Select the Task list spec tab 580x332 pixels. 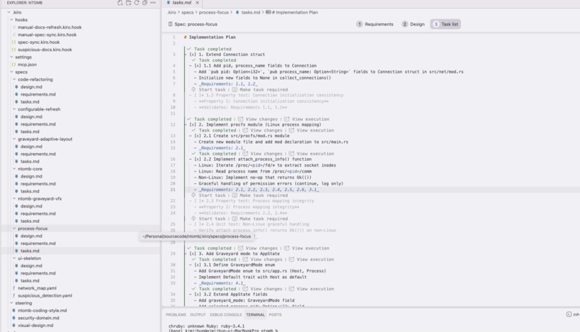pyautogui.click(x=445, y=24)
